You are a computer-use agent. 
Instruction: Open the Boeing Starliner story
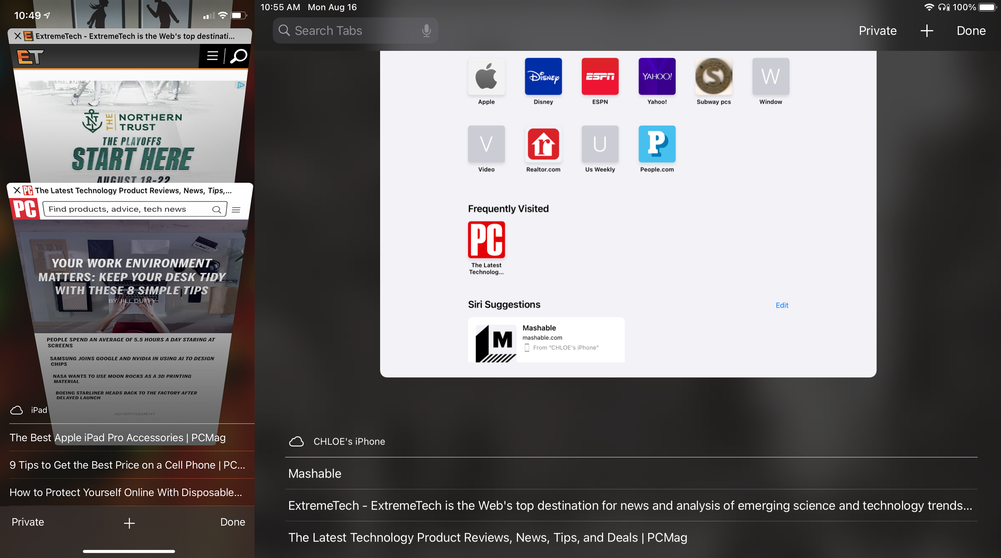click(126, 395)
